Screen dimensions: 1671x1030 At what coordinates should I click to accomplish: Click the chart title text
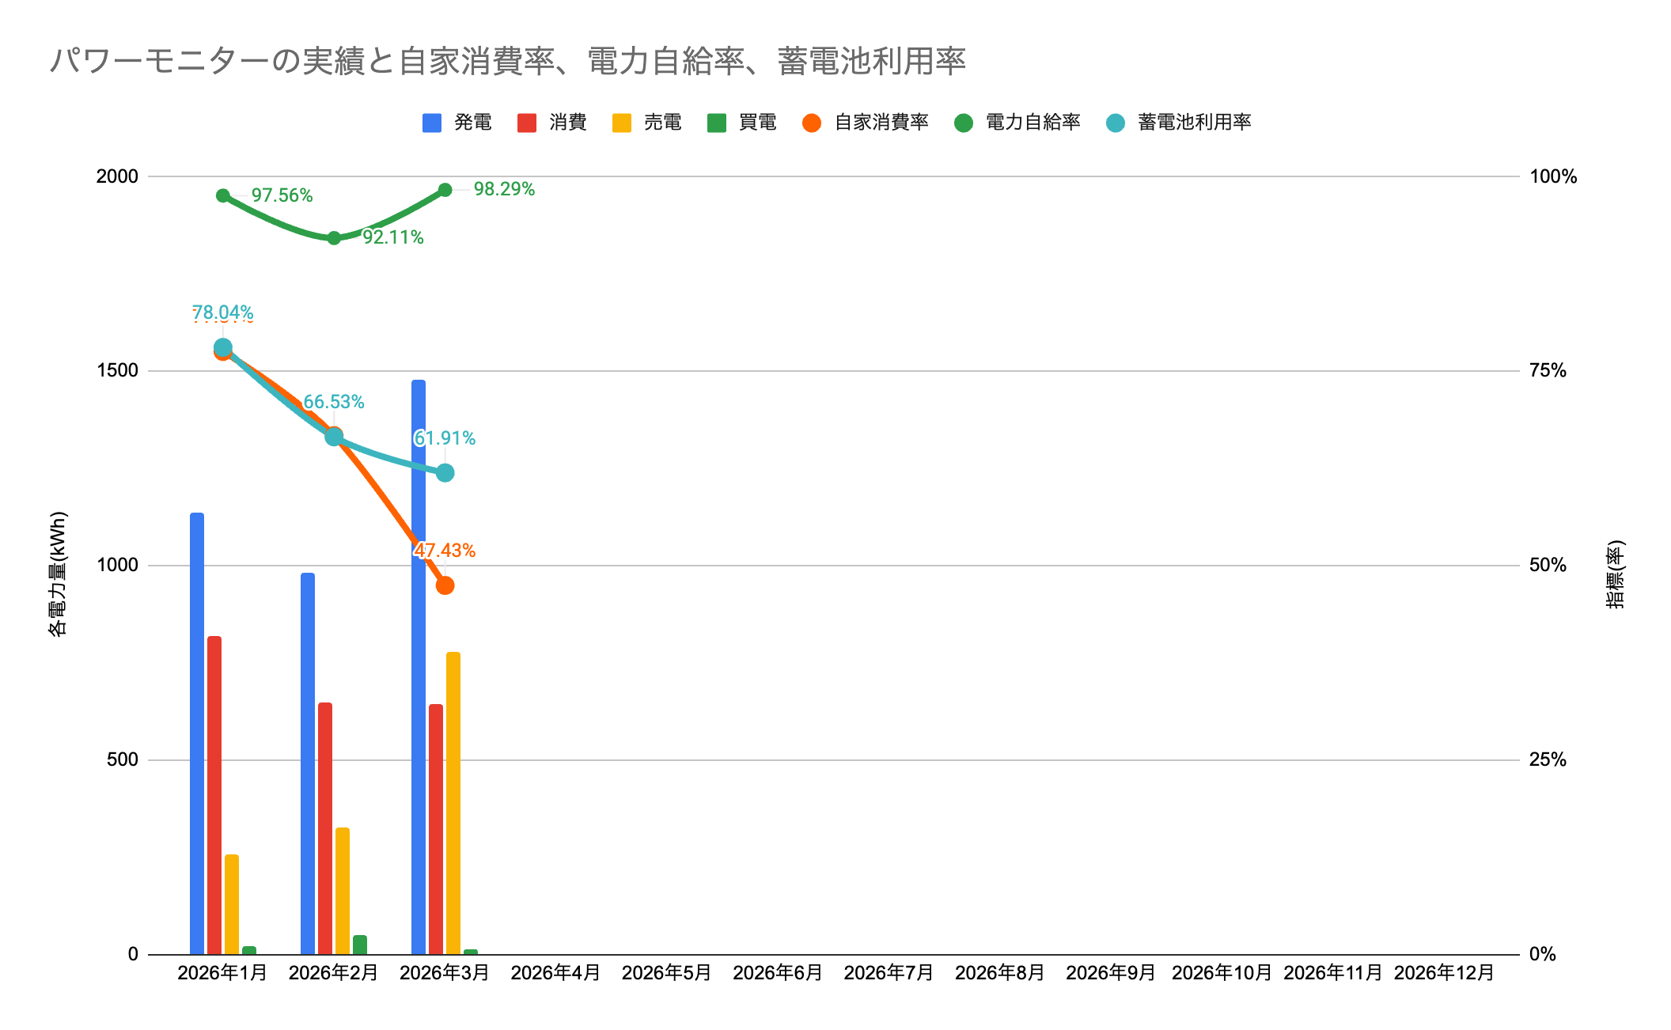507,62
